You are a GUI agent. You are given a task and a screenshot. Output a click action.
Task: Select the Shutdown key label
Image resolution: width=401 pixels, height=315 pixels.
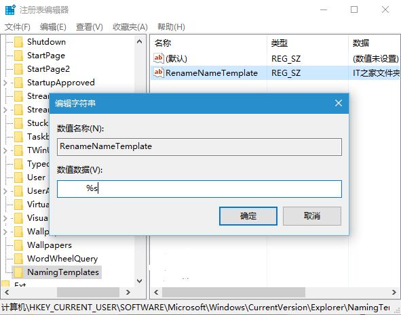click(46, 42)
